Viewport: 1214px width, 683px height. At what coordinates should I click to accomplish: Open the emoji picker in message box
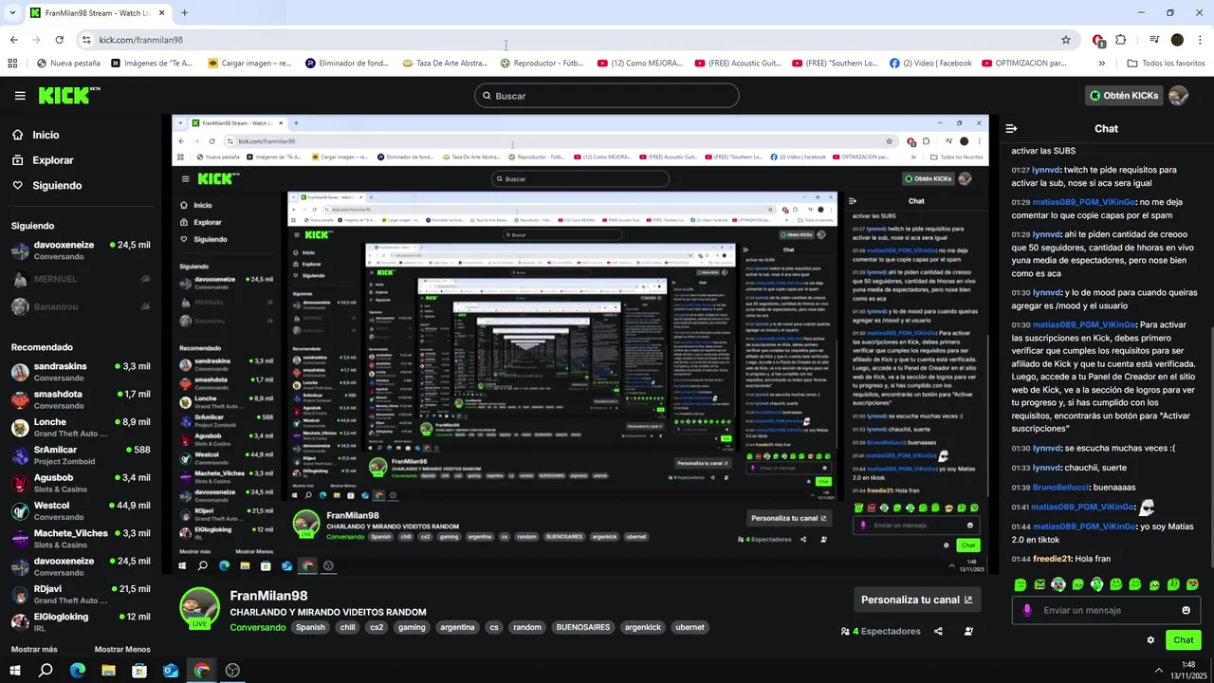[x=1186, y=610]
